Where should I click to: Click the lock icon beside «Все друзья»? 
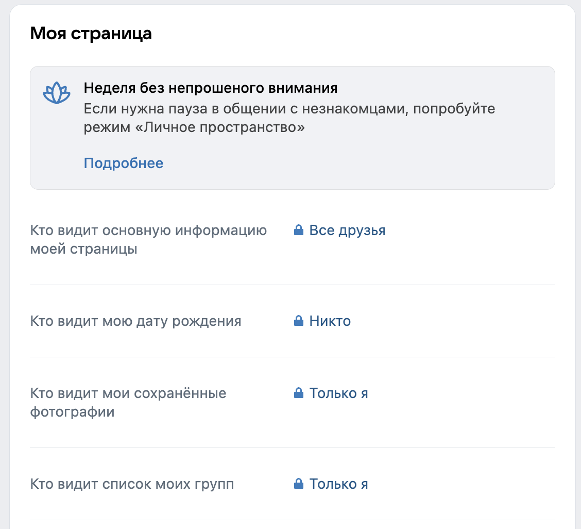(x=299, y=230)
